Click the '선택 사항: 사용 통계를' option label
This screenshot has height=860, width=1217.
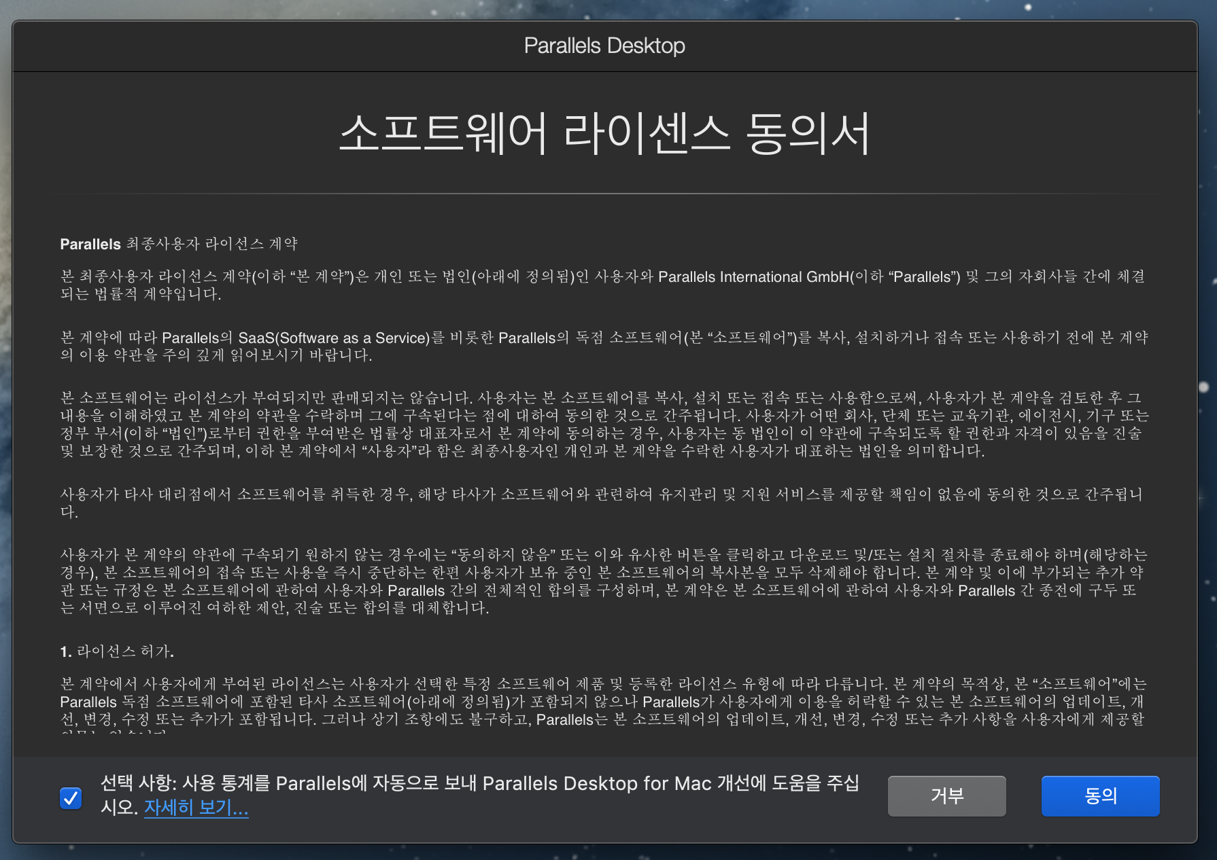[x=480, y=795]
